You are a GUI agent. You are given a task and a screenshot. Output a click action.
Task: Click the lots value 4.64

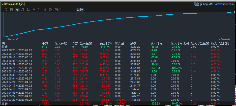45,89
